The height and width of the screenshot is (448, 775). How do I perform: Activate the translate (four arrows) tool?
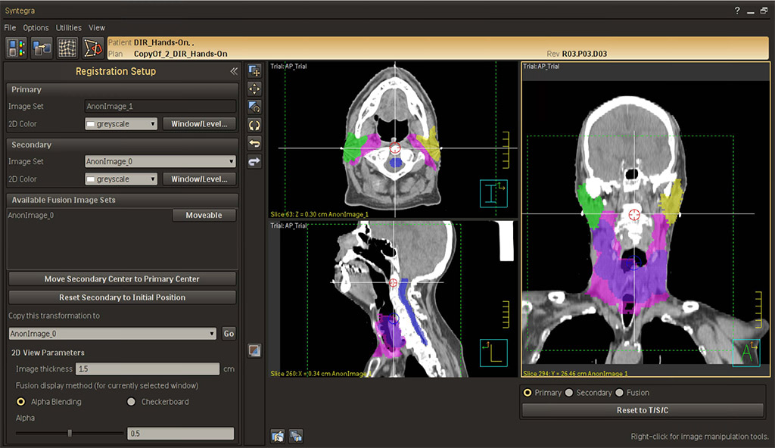(x=254, y=89)
